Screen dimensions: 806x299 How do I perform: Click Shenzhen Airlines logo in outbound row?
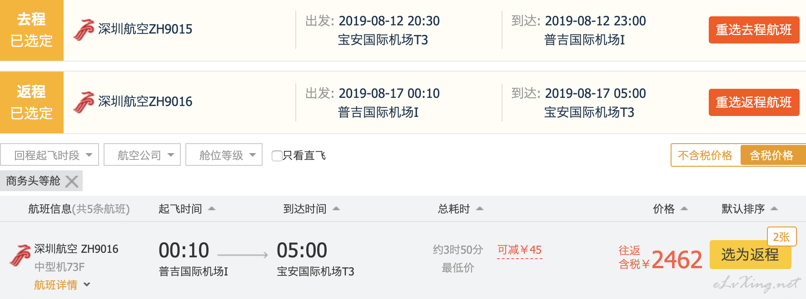coord(84,30)
